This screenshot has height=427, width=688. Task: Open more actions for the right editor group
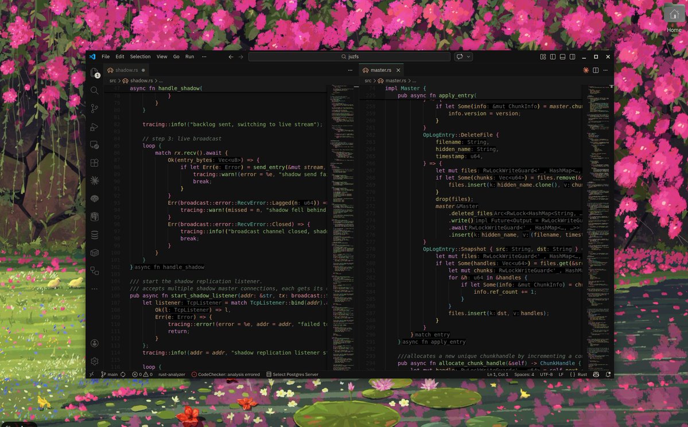pyautogui.click(x=605, y=70)
